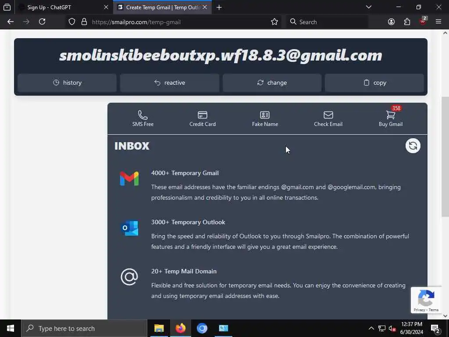
Task: Open Firefox from the taskbar
Action: pos(180,328)
